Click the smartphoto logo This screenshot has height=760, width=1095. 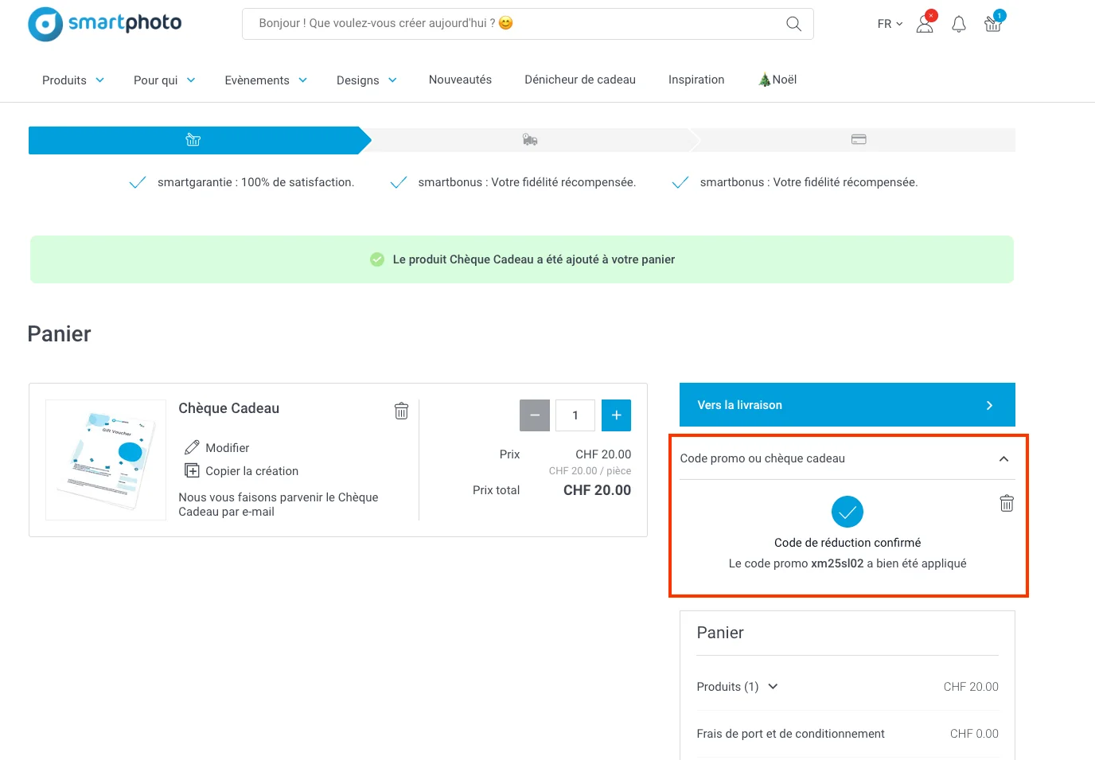pos(103,24)
